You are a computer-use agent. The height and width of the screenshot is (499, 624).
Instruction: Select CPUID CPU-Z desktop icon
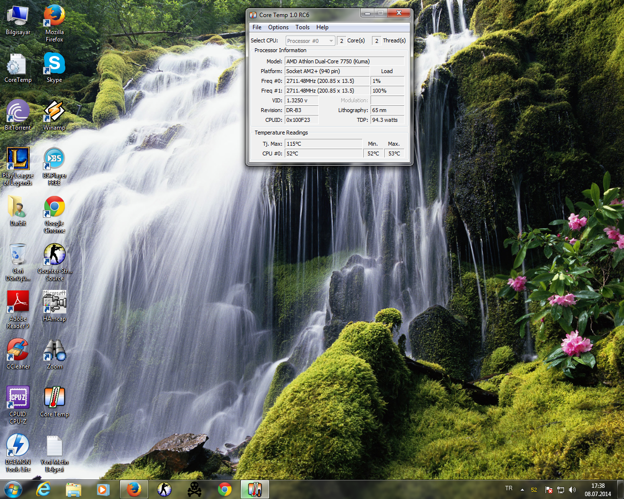coord(18,405)
